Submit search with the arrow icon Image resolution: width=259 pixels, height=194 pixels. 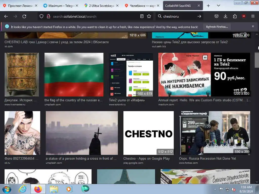tap(199, 16)
